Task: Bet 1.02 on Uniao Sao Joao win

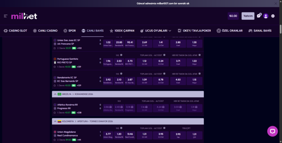Action: tap(108, 44)
